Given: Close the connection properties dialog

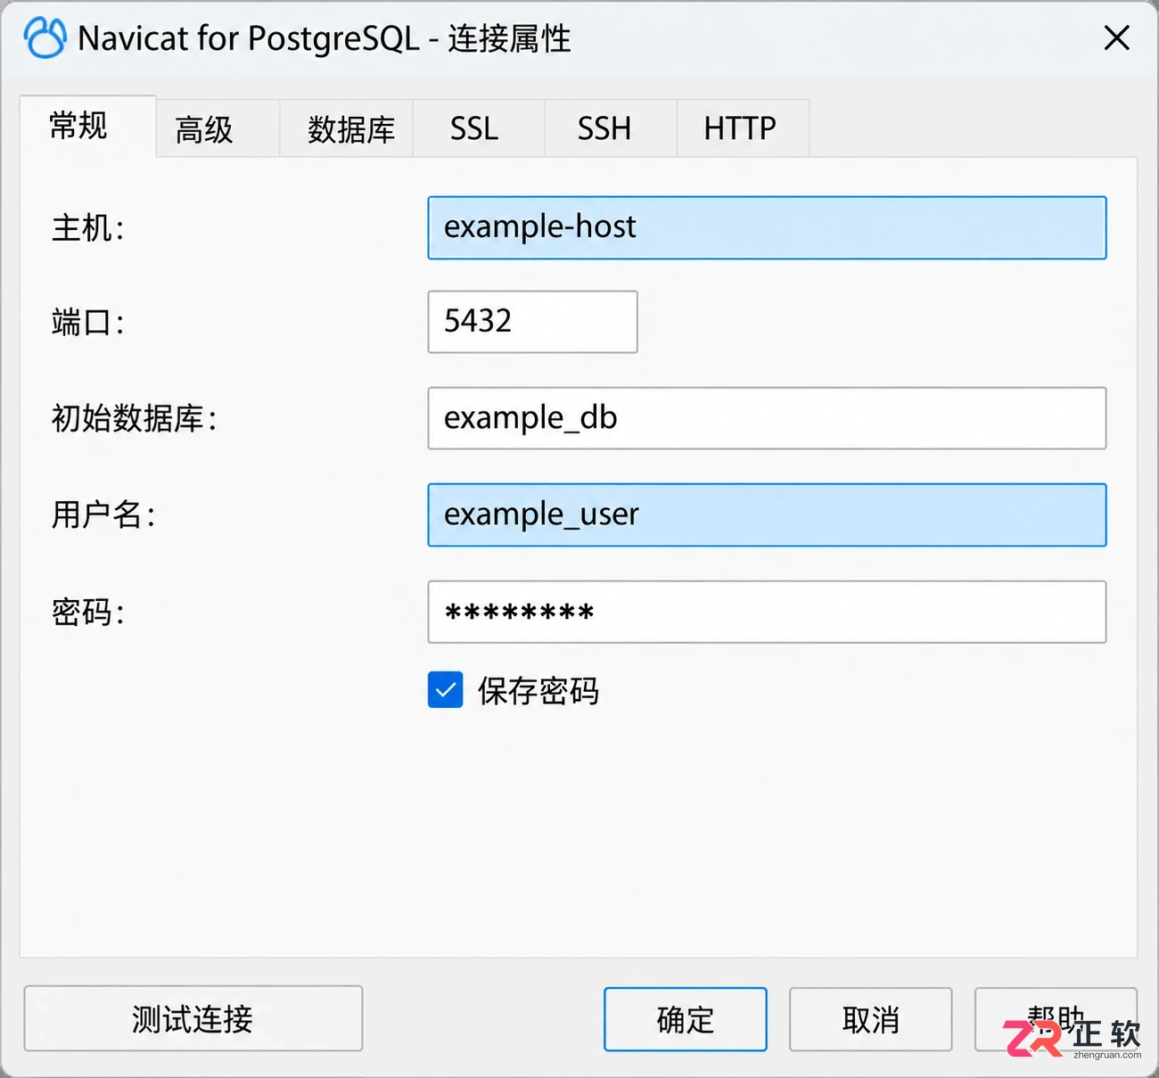Looking at the screenshot, I should 1116,38.
